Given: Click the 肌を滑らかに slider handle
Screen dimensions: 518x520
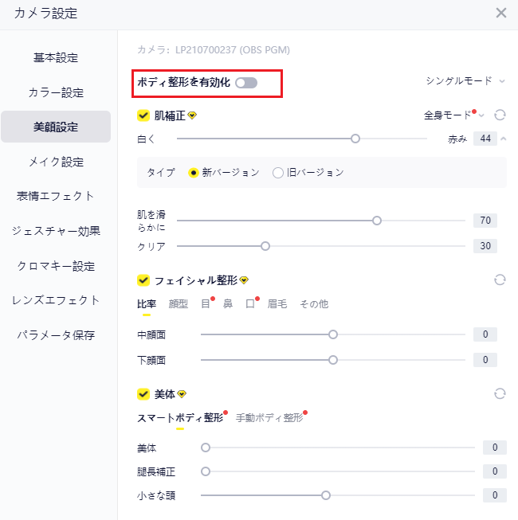Looking at the screenshot, I should (x=377, y=221).
